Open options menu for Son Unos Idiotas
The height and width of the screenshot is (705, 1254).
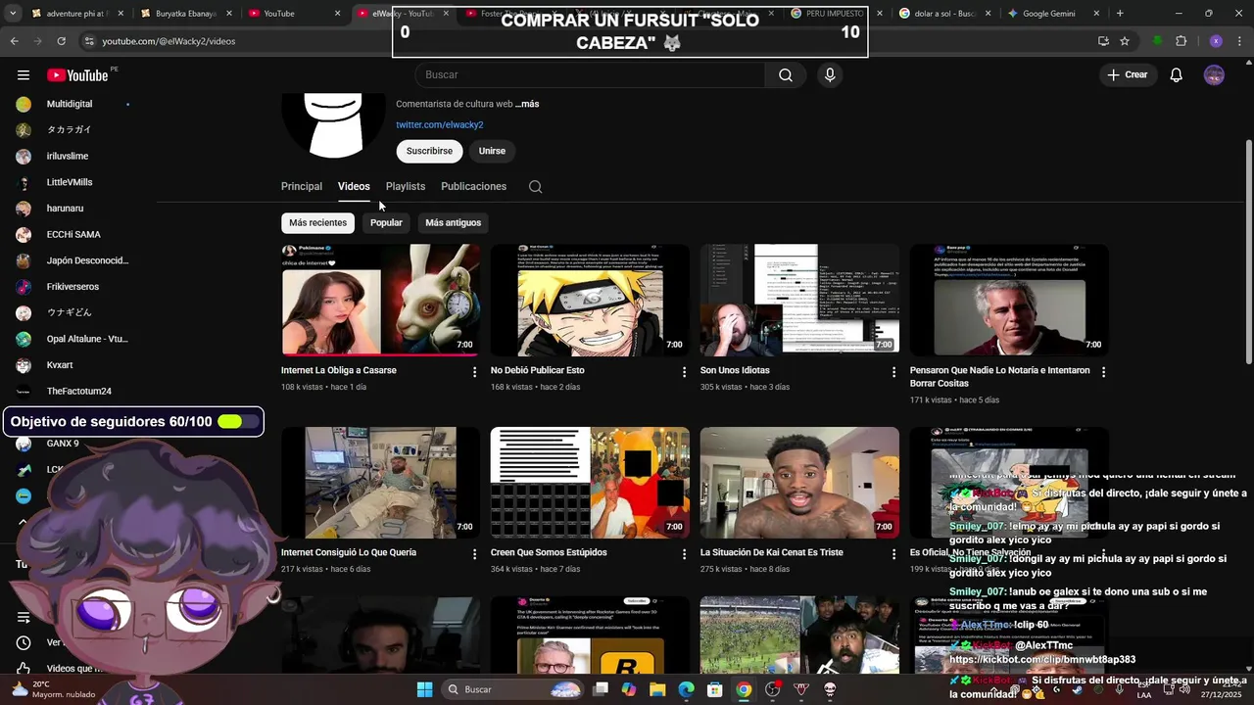click(893, 372)
